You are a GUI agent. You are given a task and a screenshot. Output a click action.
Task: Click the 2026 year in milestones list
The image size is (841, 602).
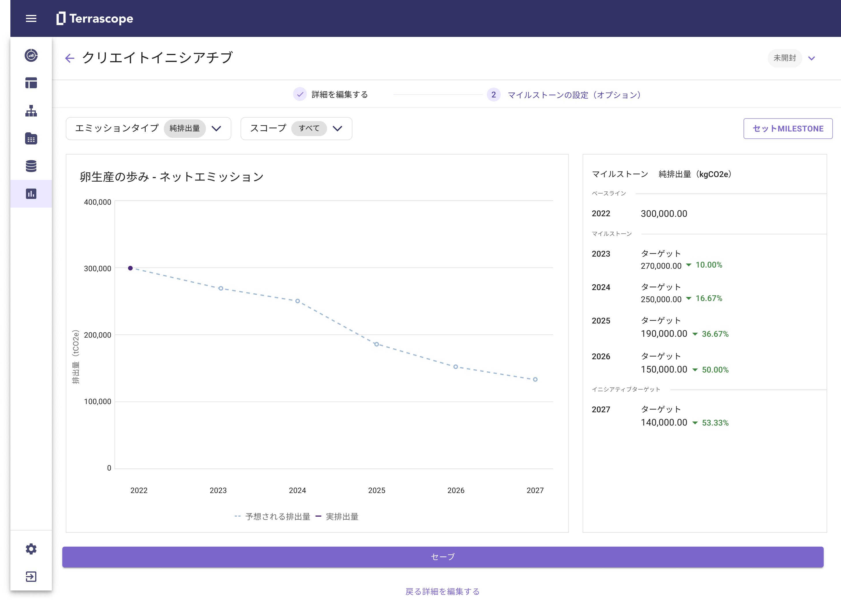point(601,356)
